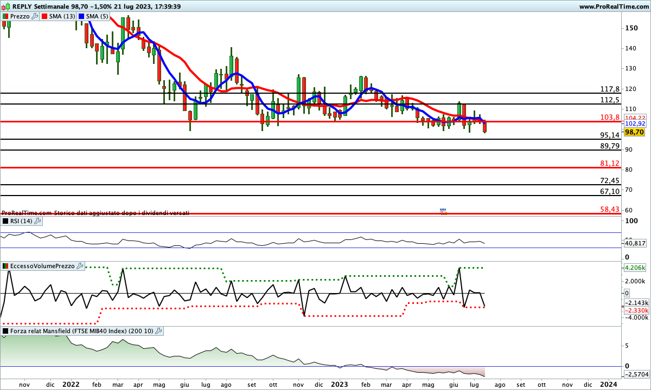Viewport: 651px width, 390px height.
Task: Click the 150 price axis tick
Action: point(630,28)
